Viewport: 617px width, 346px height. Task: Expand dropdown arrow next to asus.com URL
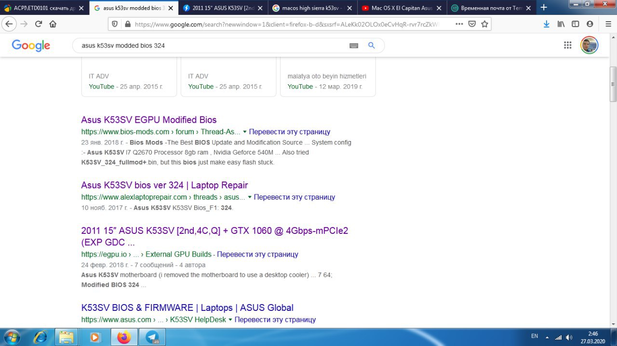230,320
